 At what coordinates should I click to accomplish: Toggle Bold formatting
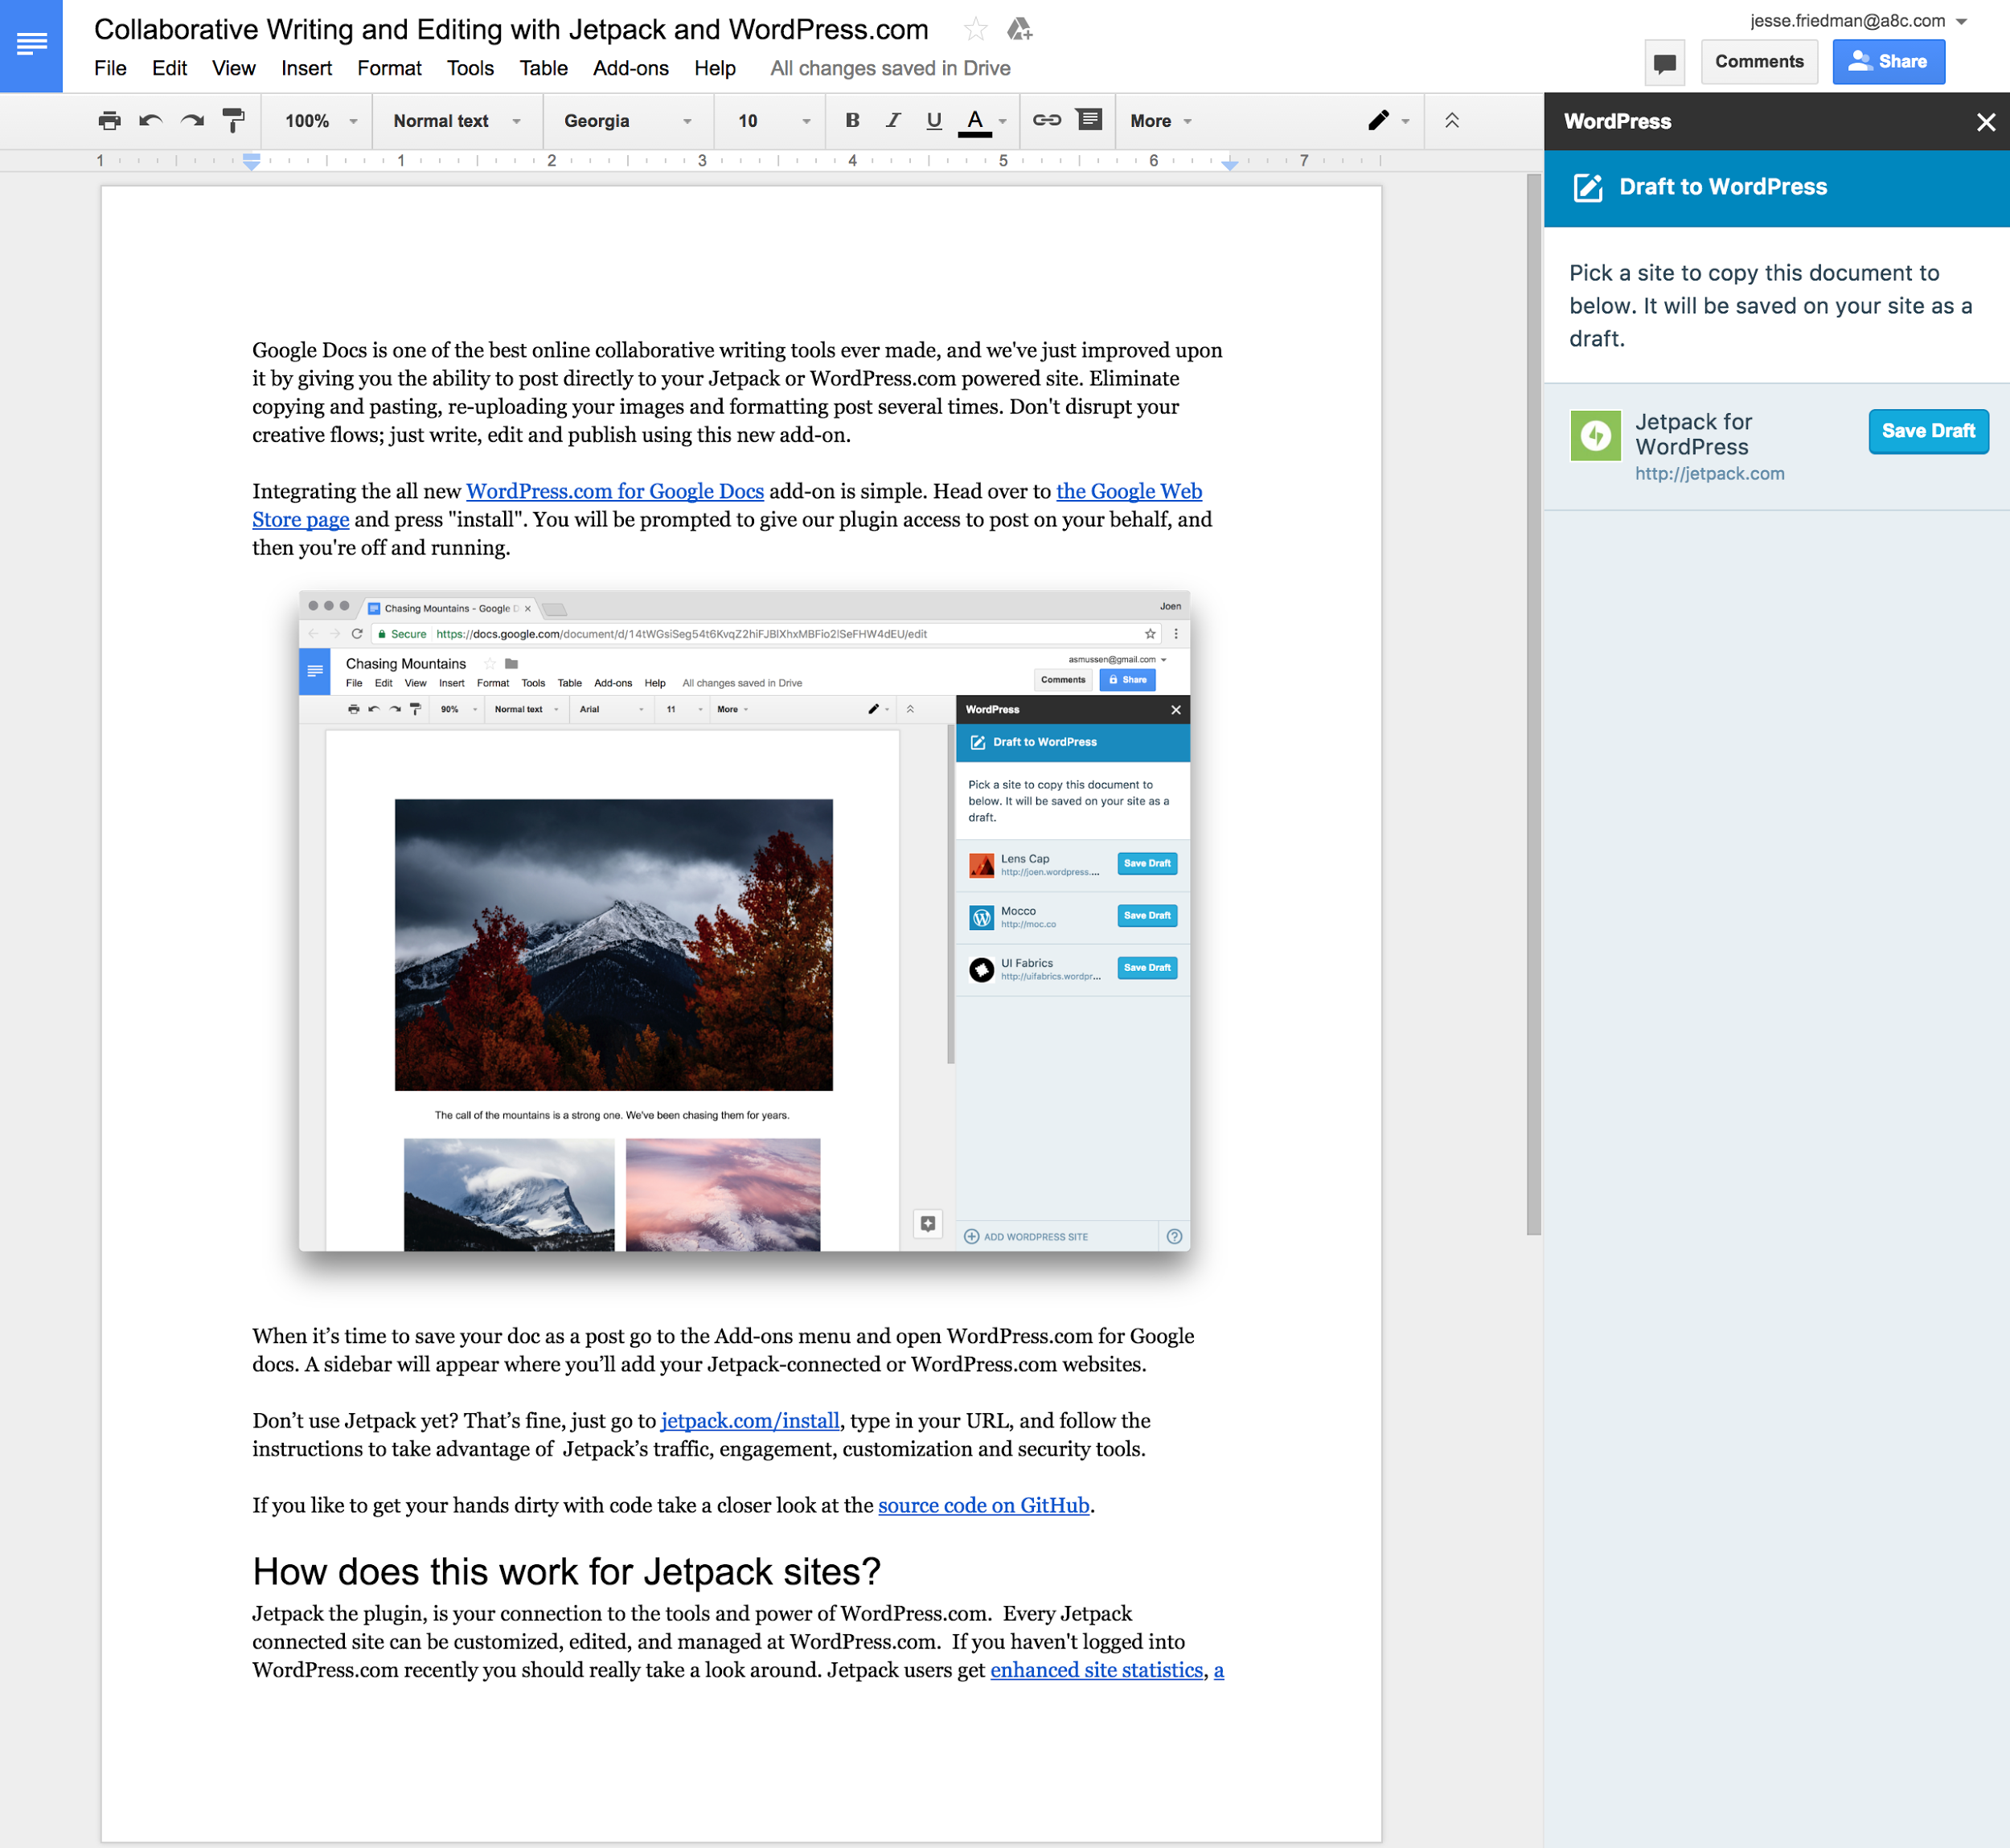(852, 121)
